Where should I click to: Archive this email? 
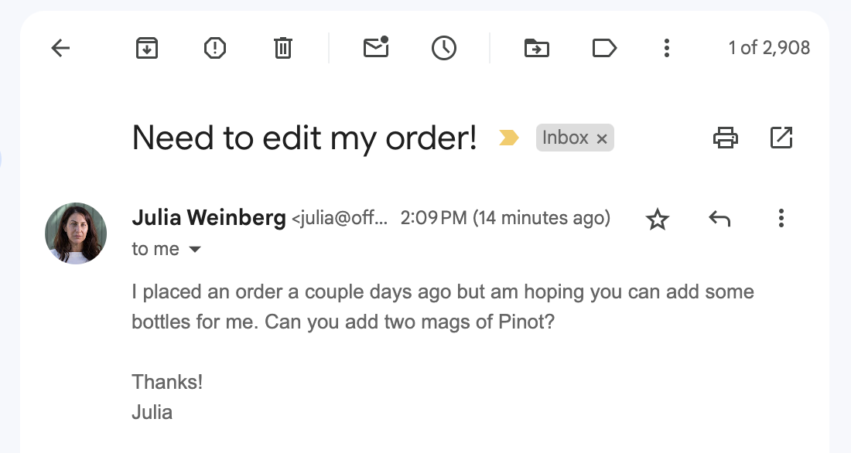147,49
